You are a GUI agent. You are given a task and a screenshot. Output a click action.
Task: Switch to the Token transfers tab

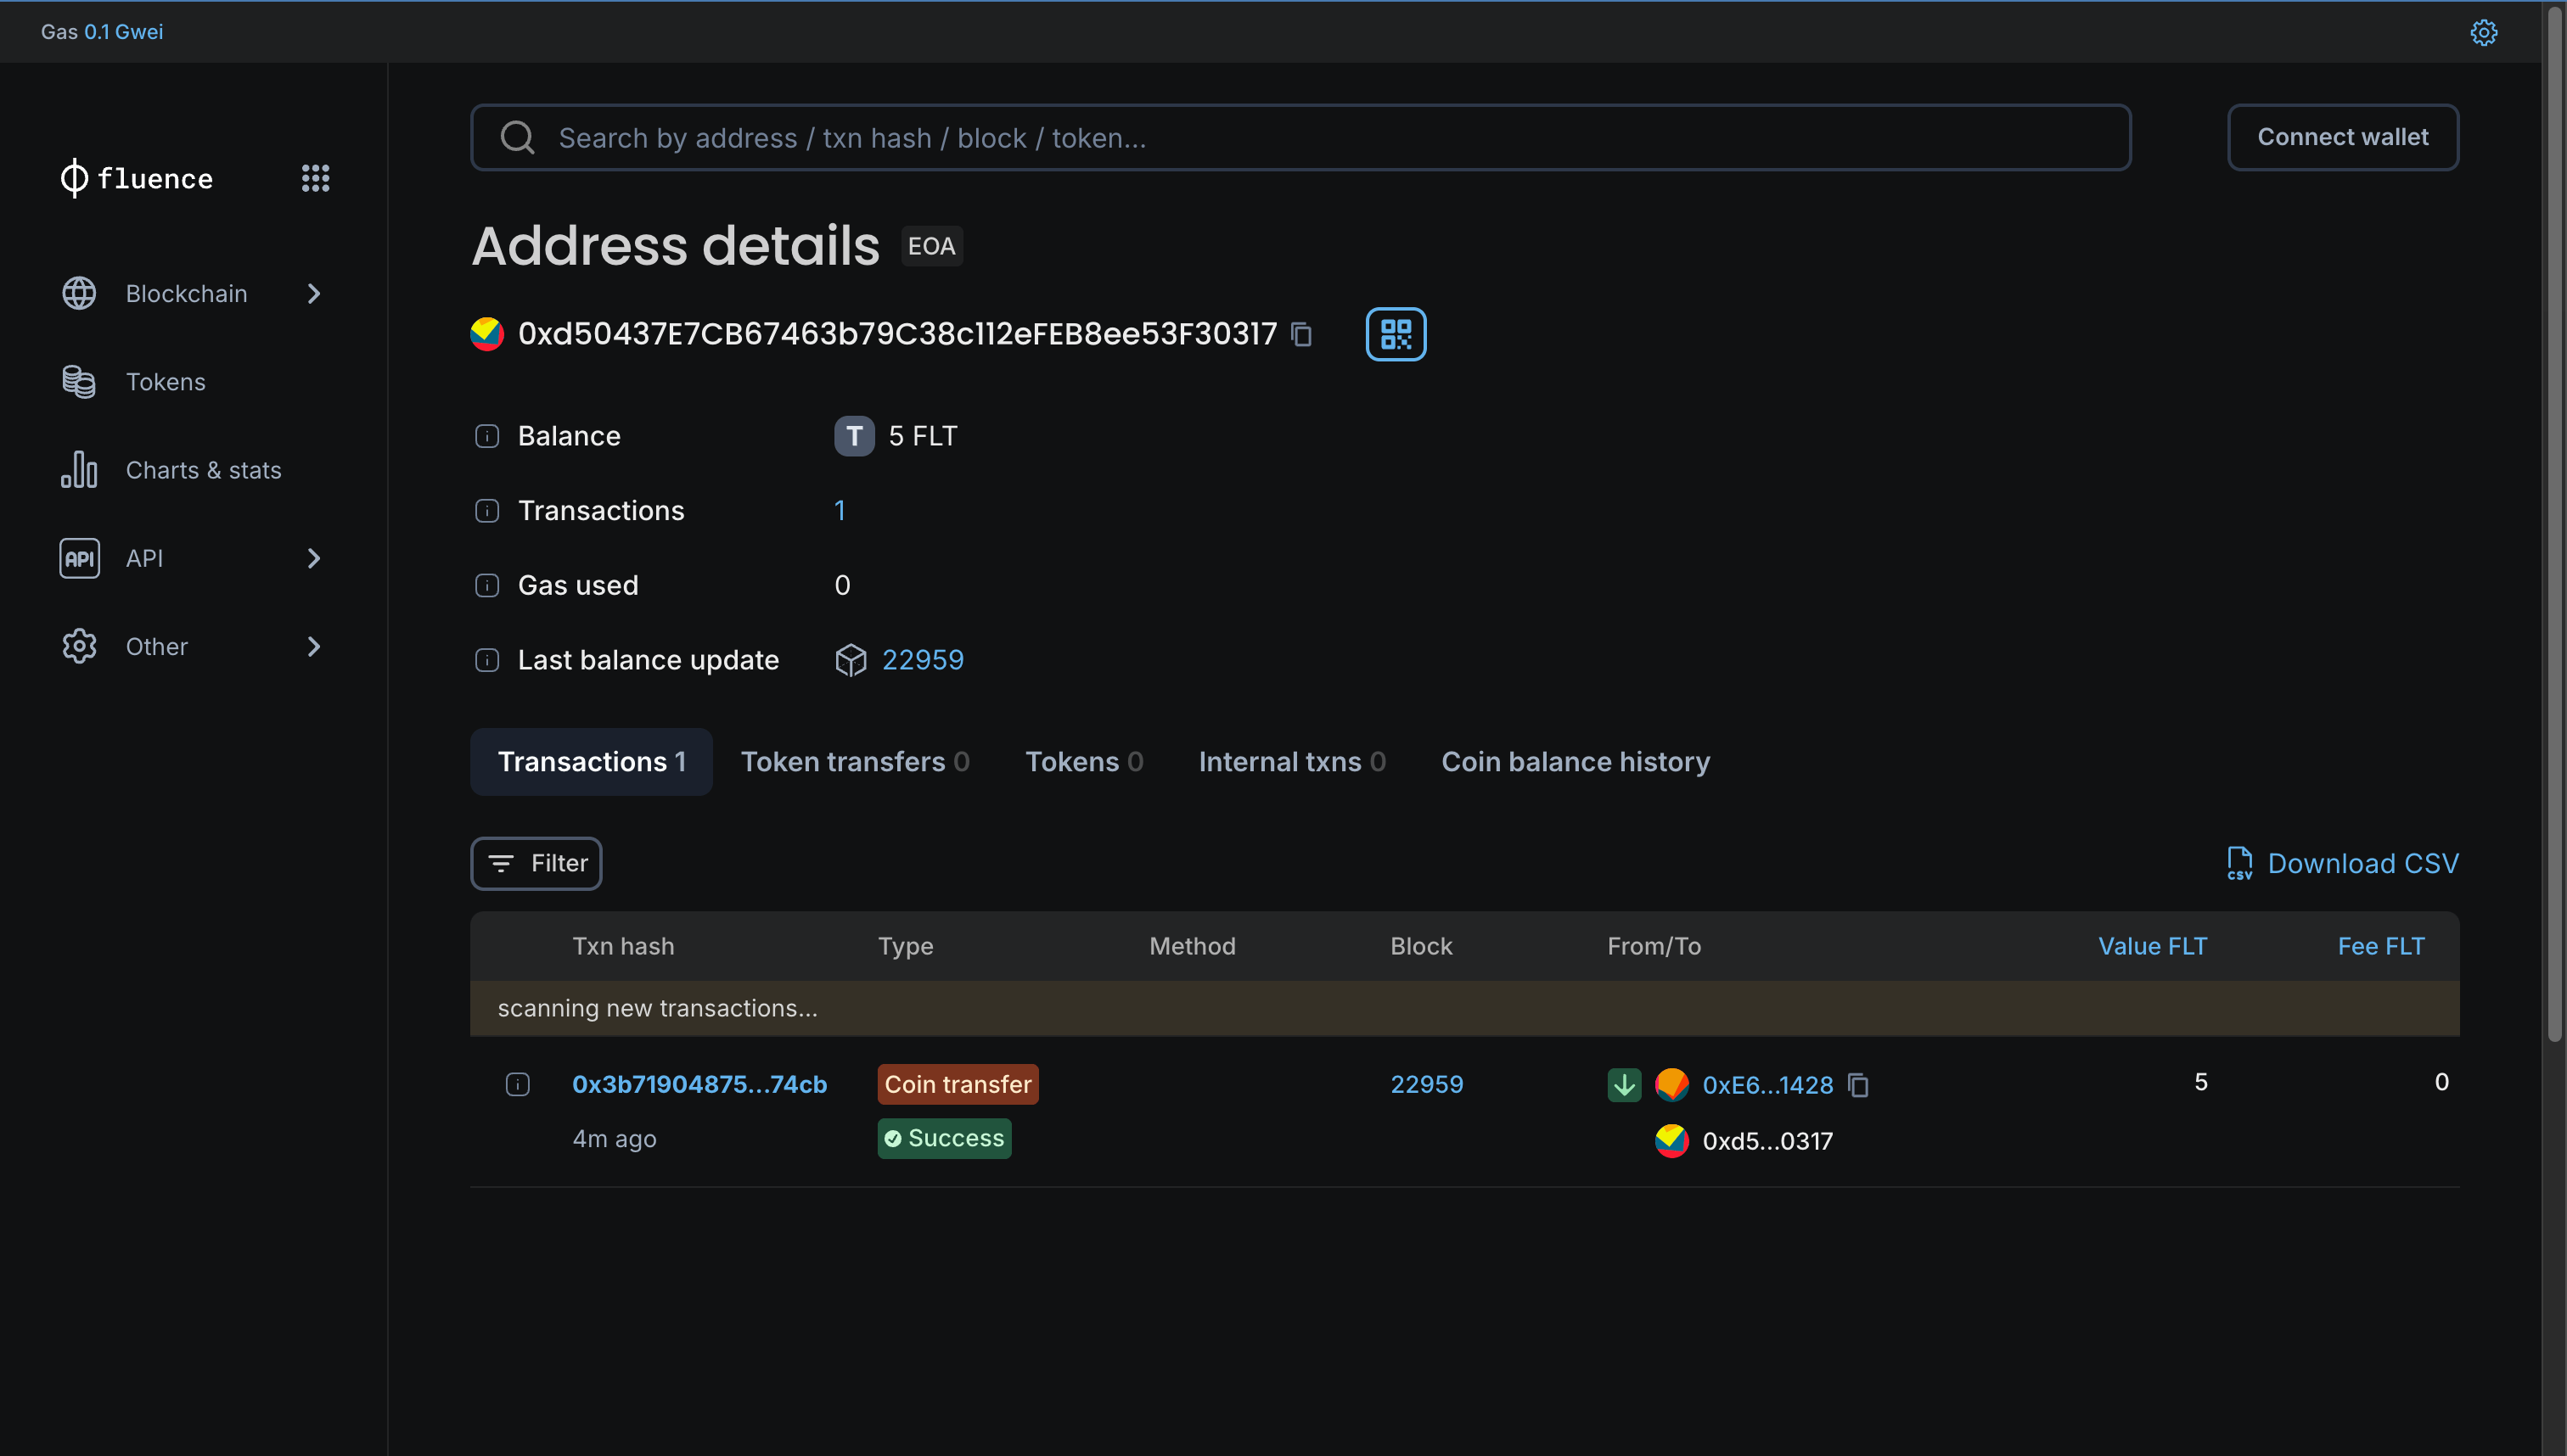(x=856, y=761)
